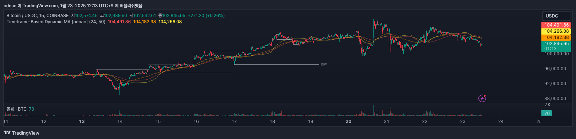Viewport: 576px width, 139px height.
Task: Click date 19 on the time axis
Action: 310,122
